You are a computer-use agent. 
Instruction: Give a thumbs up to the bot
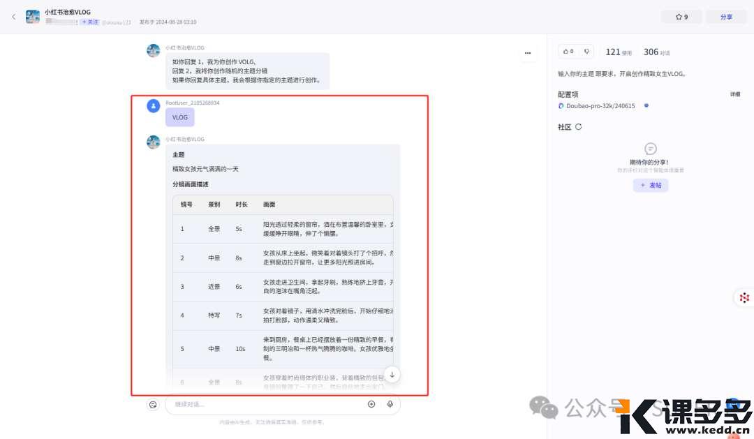coord(568,52)
